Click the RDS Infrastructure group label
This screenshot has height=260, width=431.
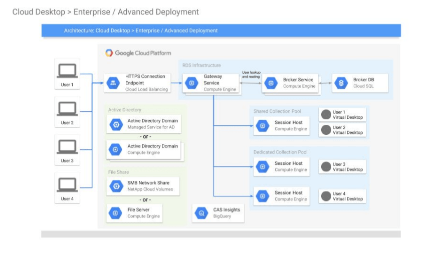pos(201,65)
